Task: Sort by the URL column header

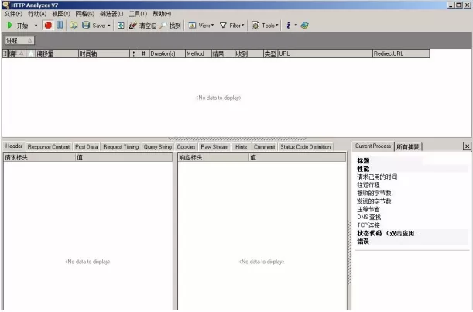Action: coord(325,53)
